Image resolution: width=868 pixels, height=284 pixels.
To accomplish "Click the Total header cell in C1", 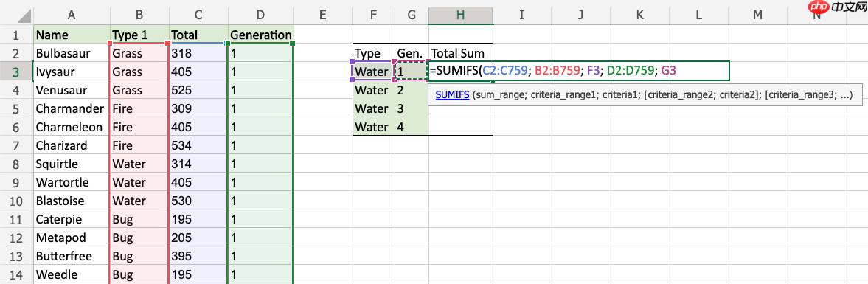I will 198,35.
